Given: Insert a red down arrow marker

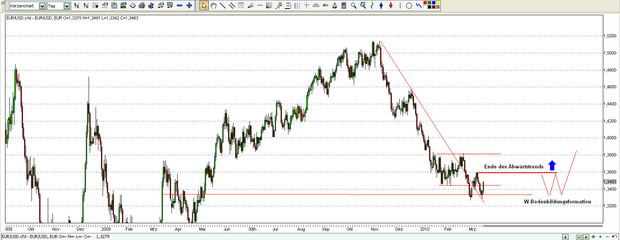Looking at the screenshot, I should click(391, 5).
